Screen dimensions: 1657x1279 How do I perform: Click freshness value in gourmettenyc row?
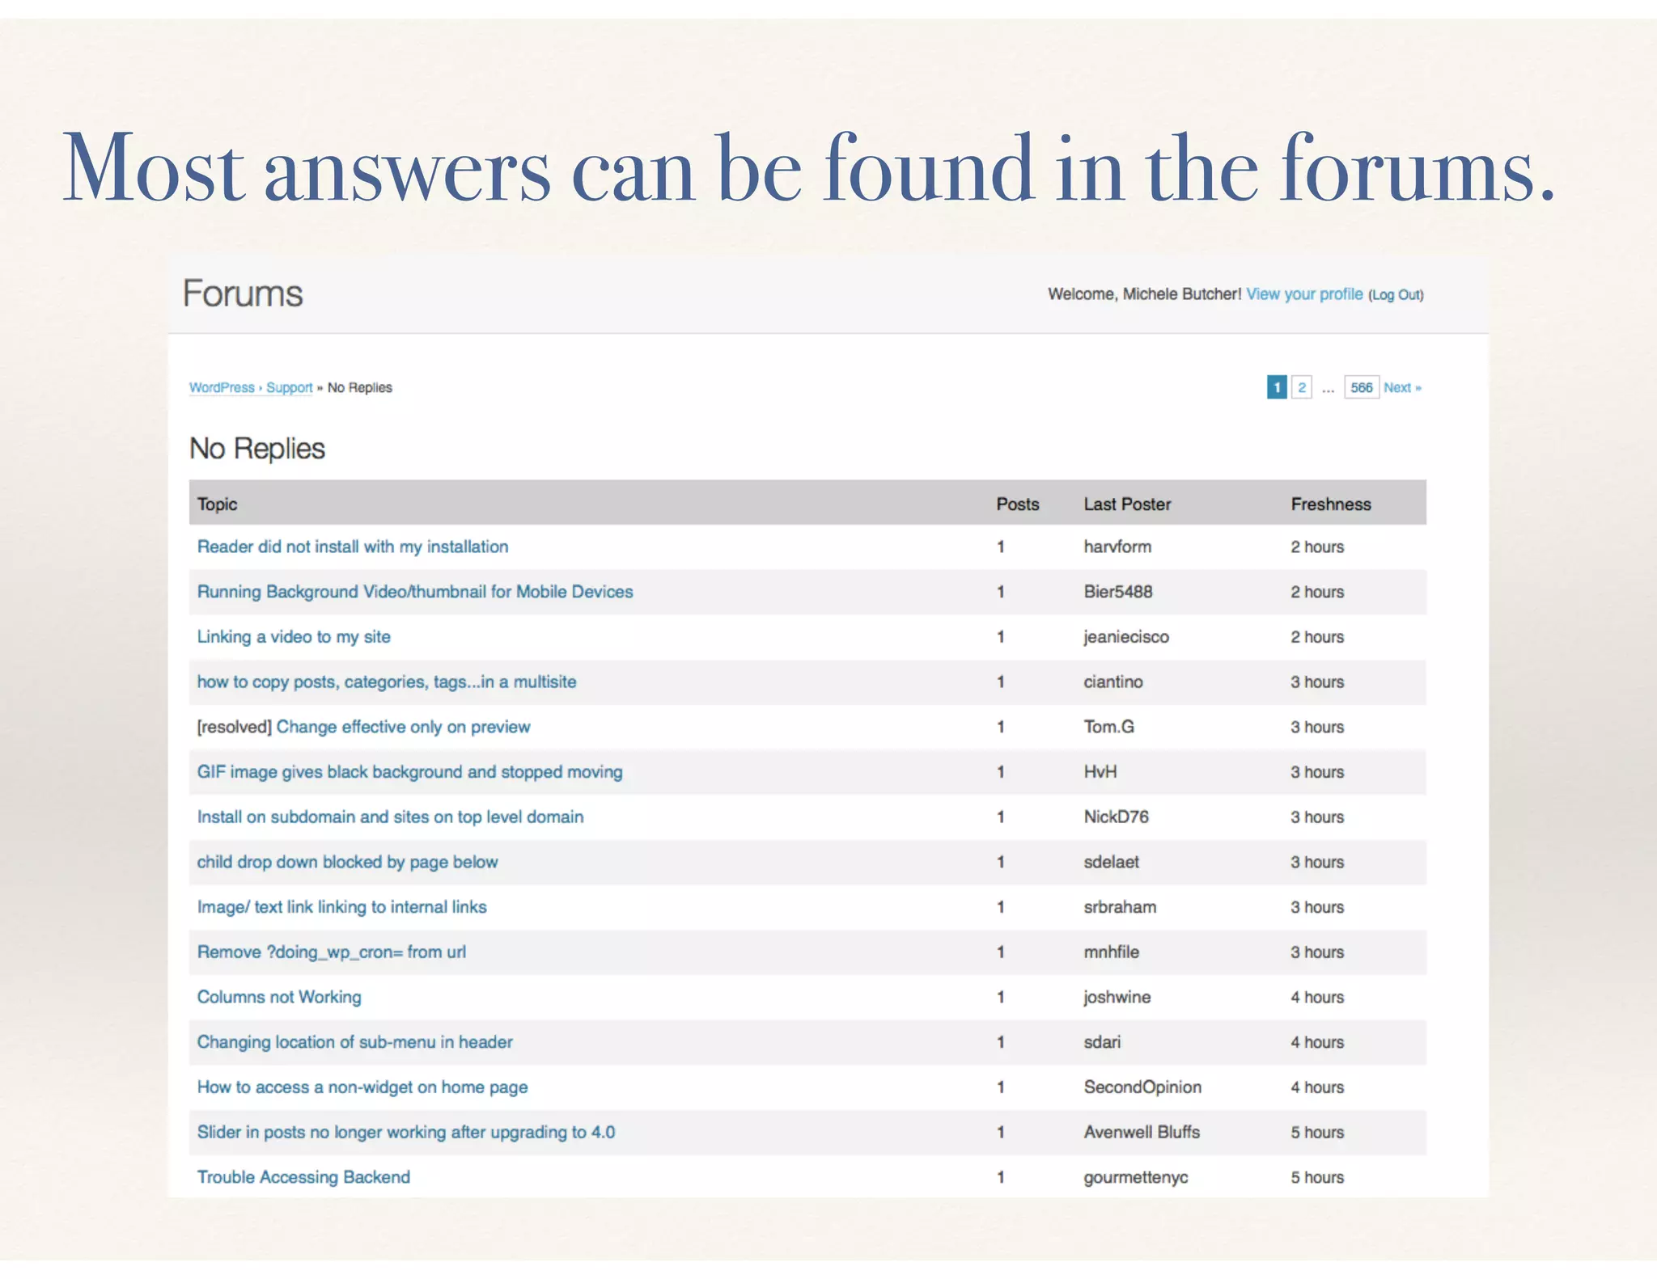tap(1317, 1177)
